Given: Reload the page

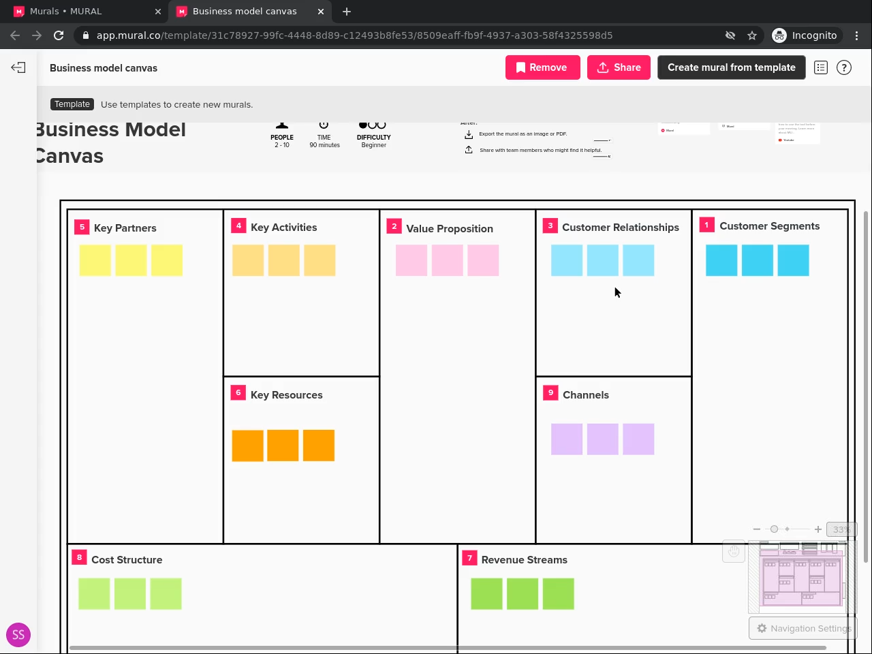Looking at the screenshot, I should point(59,35).
